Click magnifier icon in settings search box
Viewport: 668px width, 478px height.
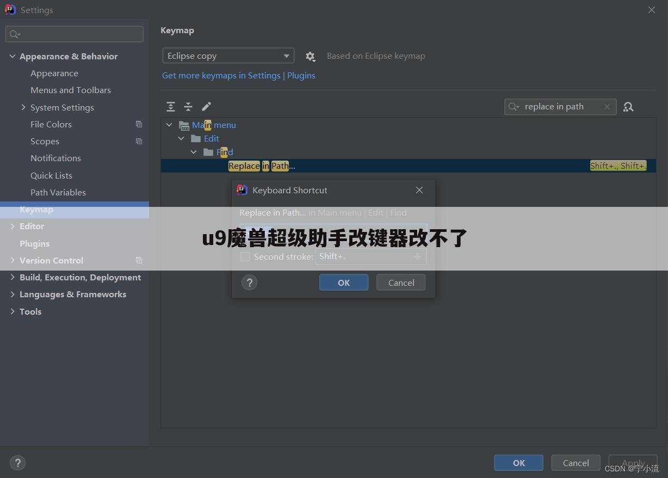14,34
